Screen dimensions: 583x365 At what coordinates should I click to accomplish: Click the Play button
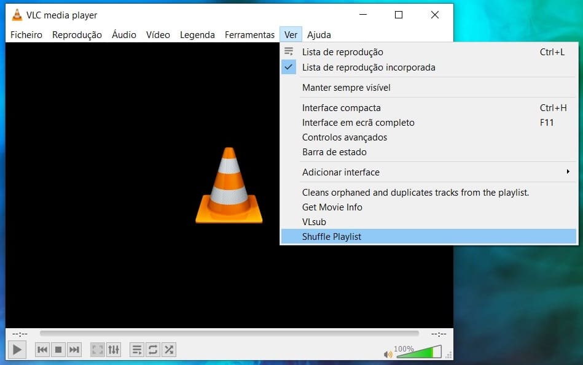point(17,350)
